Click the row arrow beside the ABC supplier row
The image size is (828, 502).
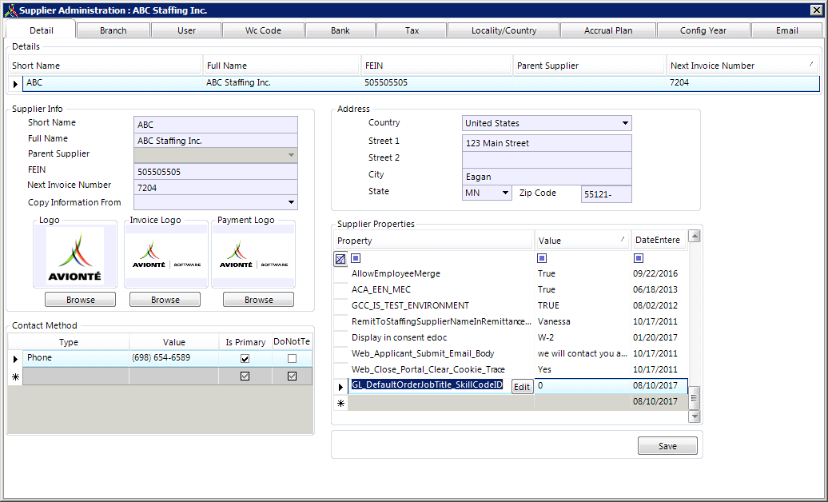pos(15,83)
